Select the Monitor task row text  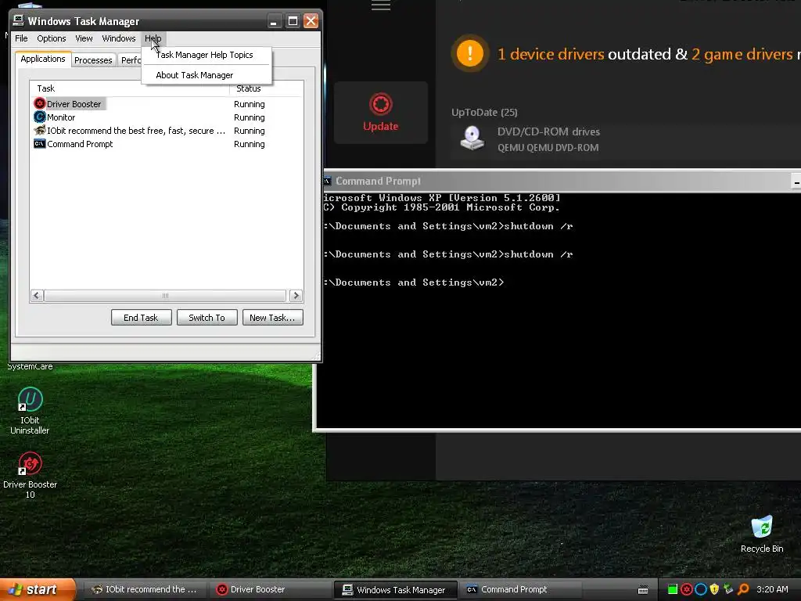[61, 117]
